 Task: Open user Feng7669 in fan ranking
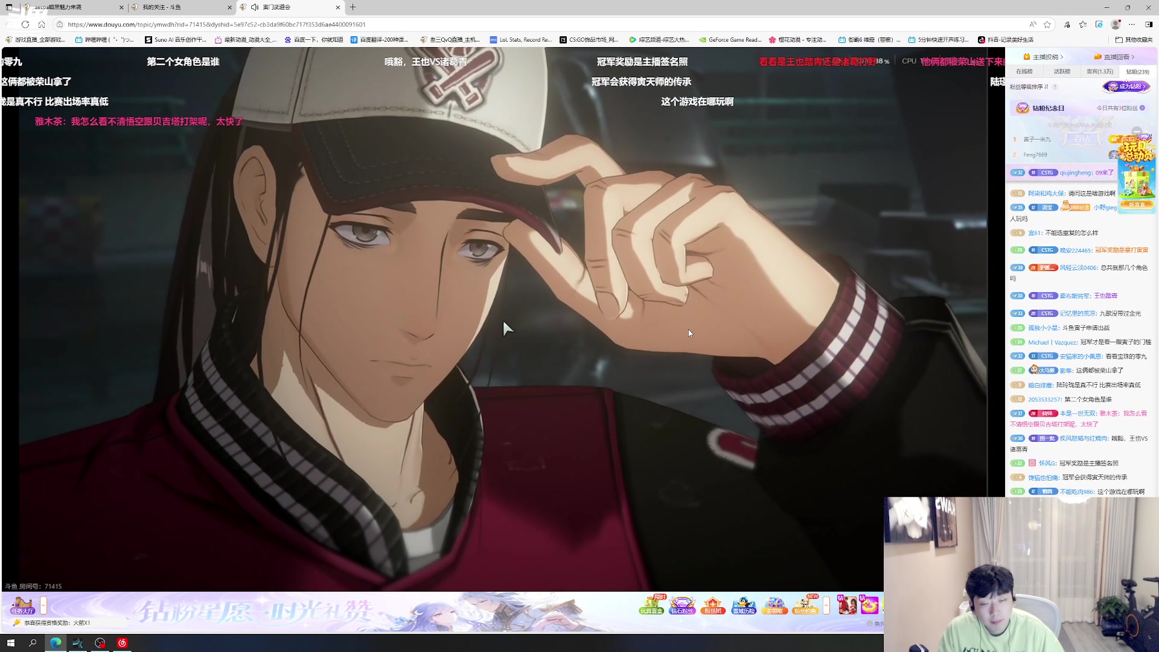[1035, 155]
